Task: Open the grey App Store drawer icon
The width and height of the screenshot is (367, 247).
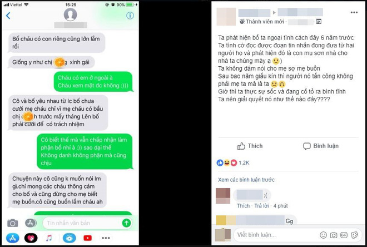Action: tap(31, 223)
